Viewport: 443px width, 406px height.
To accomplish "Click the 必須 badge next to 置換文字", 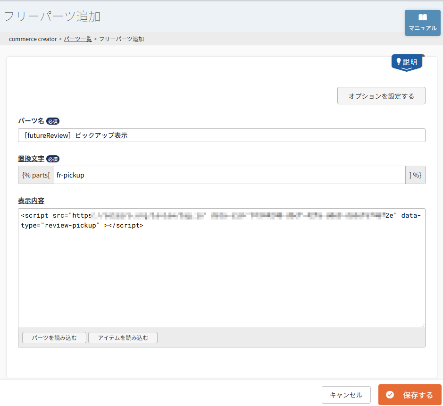I will point(53,159).
